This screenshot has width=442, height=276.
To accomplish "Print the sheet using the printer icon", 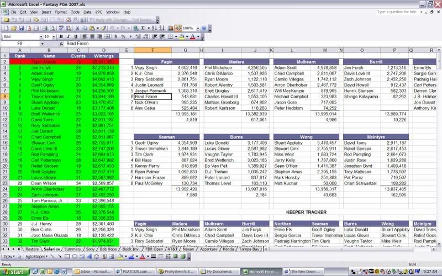I will (45, 28).
